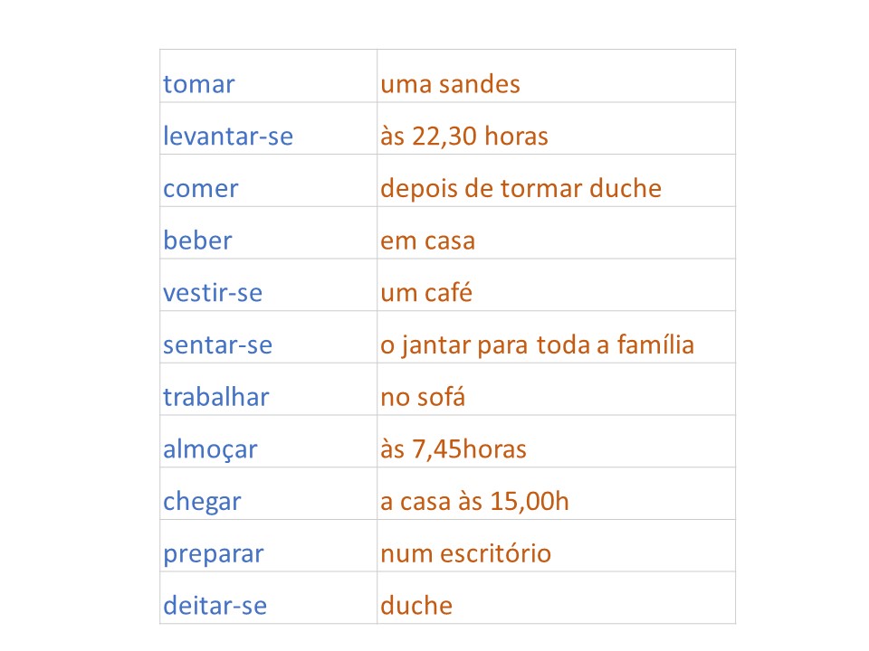Select the 'num escritório' phrase
Screen dimensions: 869x651
(x=465, y=553)
